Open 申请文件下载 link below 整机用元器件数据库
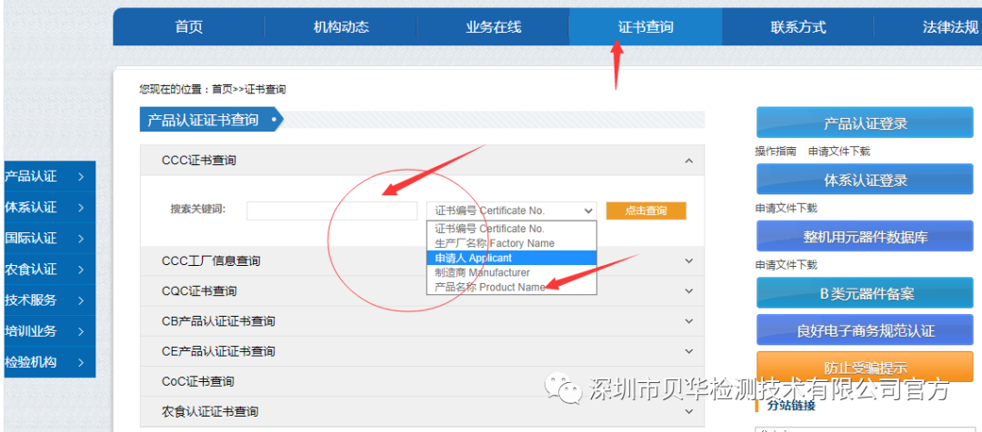Viewport: 982px width, 432px height. 786,265
